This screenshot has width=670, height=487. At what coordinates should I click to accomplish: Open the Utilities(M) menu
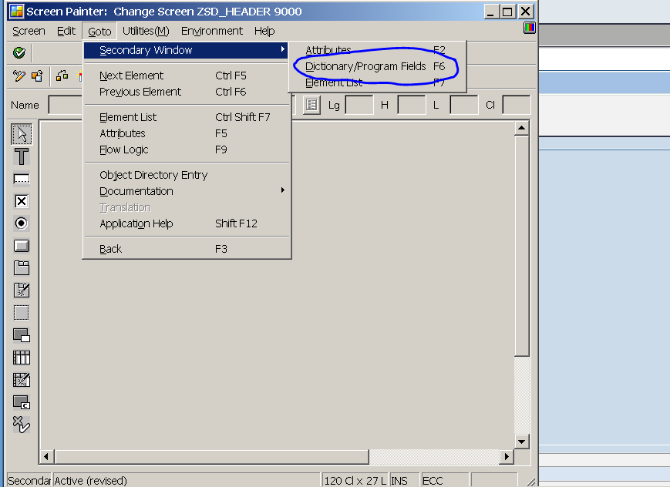tap(145, 31)
